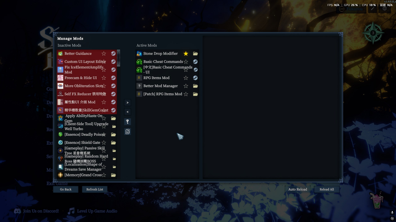Open Steam page for Freecam & Hide UI
The width and height of the screenshot is (396, 222).
[x=113, y=78]
